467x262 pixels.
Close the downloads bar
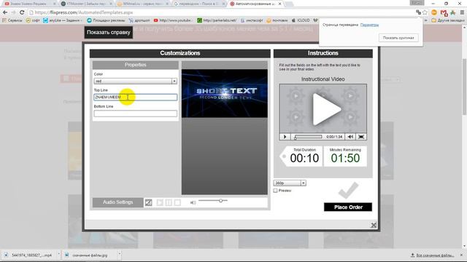point(461,255)
